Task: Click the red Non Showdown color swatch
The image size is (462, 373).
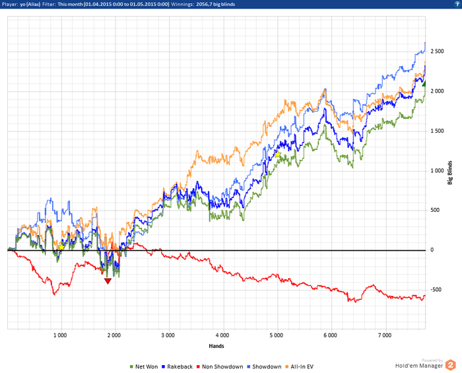Action: (x=198, y=367)
